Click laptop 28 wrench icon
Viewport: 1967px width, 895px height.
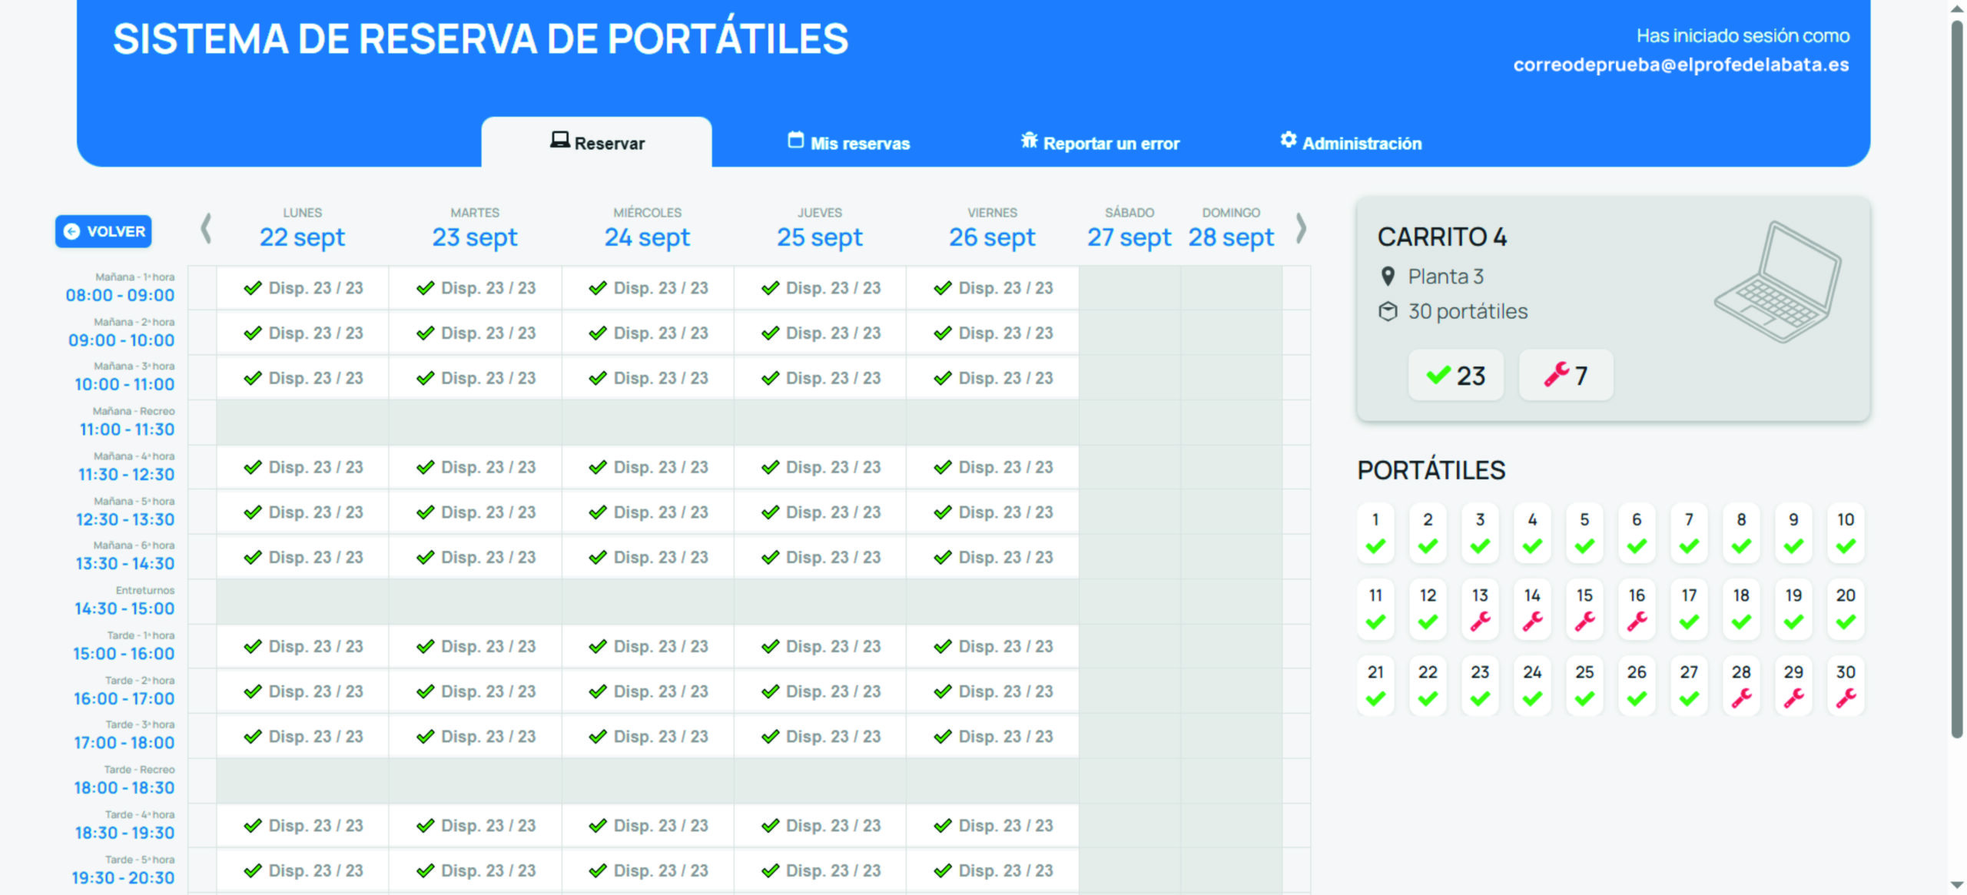(x=1741, y=698)
